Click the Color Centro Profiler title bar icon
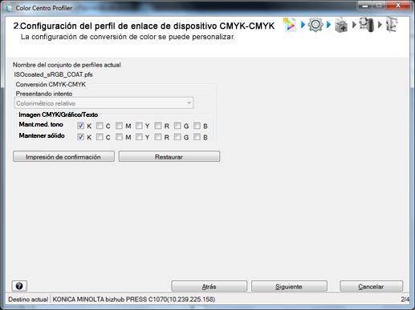This screenshot has width=415, height=310. (x=10, y=8)
